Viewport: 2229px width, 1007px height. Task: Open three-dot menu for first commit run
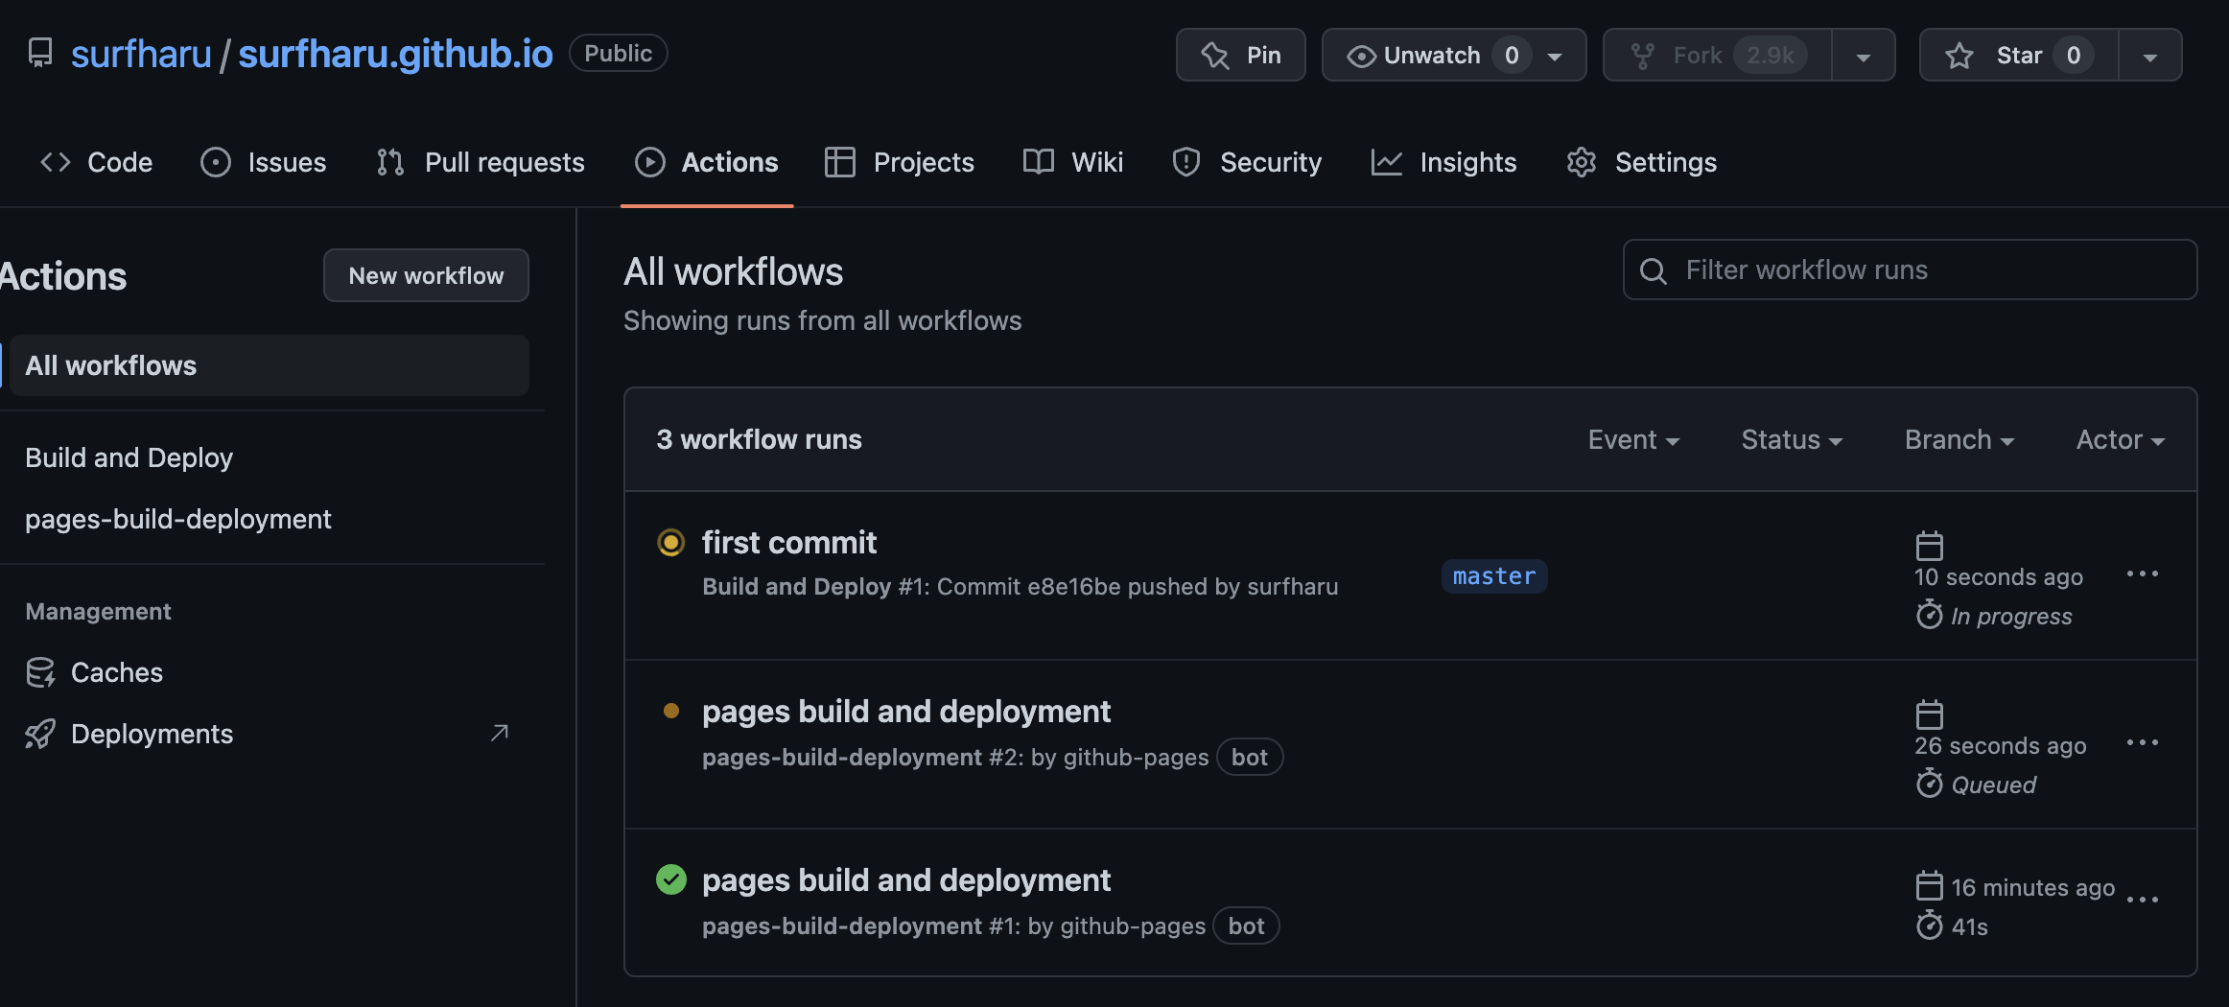2142,574
